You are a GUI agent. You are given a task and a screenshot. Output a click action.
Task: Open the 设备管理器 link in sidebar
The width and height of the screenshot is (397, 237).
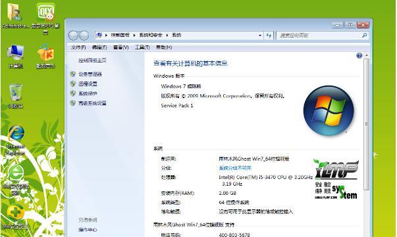90,74
